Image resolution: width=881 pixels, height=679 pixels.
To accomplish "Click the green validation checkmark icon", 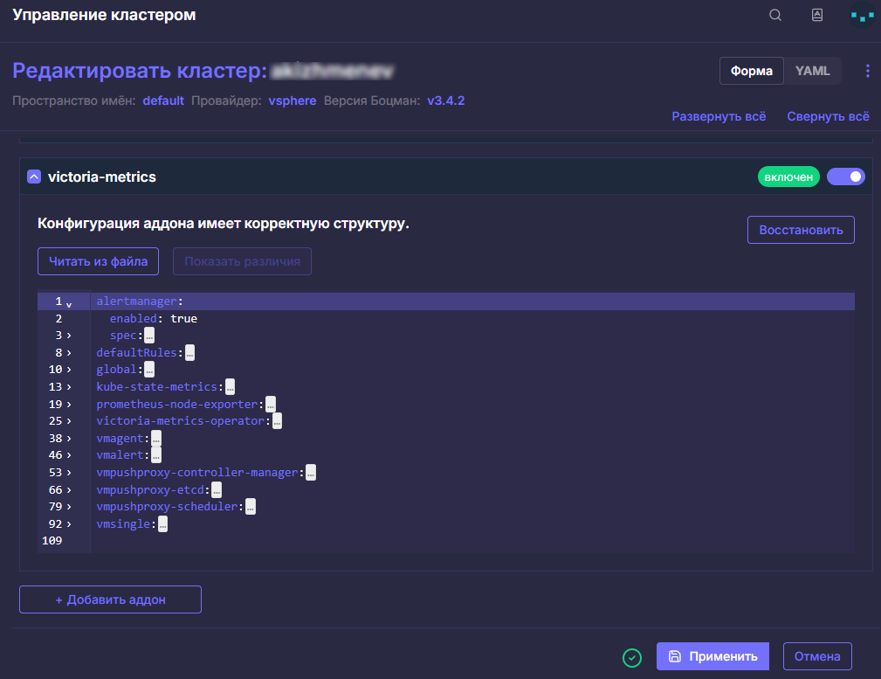I will coord(632,657).
